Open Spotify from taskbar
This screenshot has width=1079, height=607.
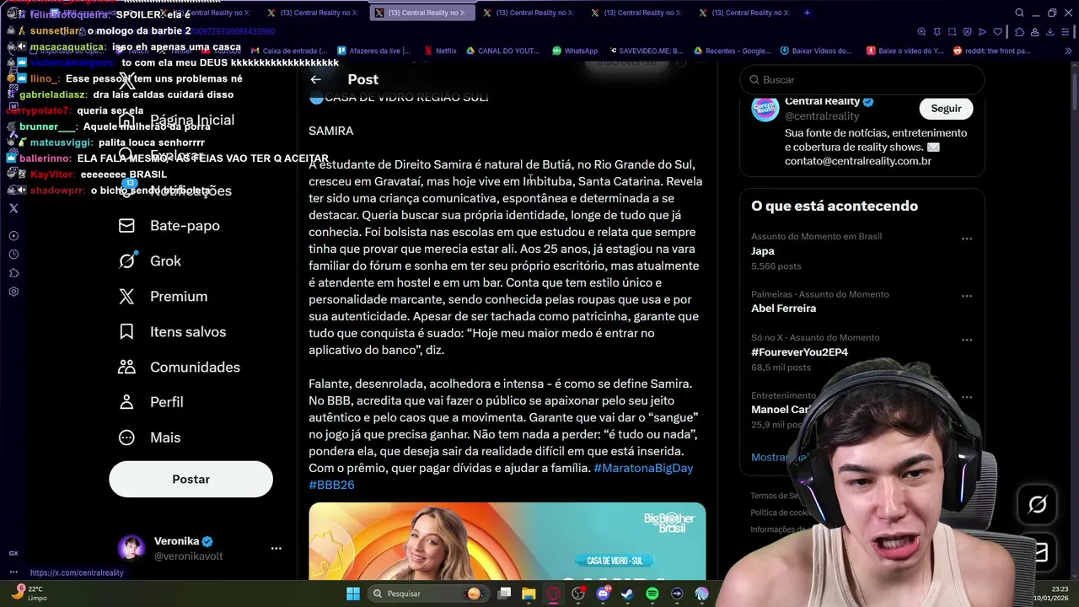coord(652,594)
